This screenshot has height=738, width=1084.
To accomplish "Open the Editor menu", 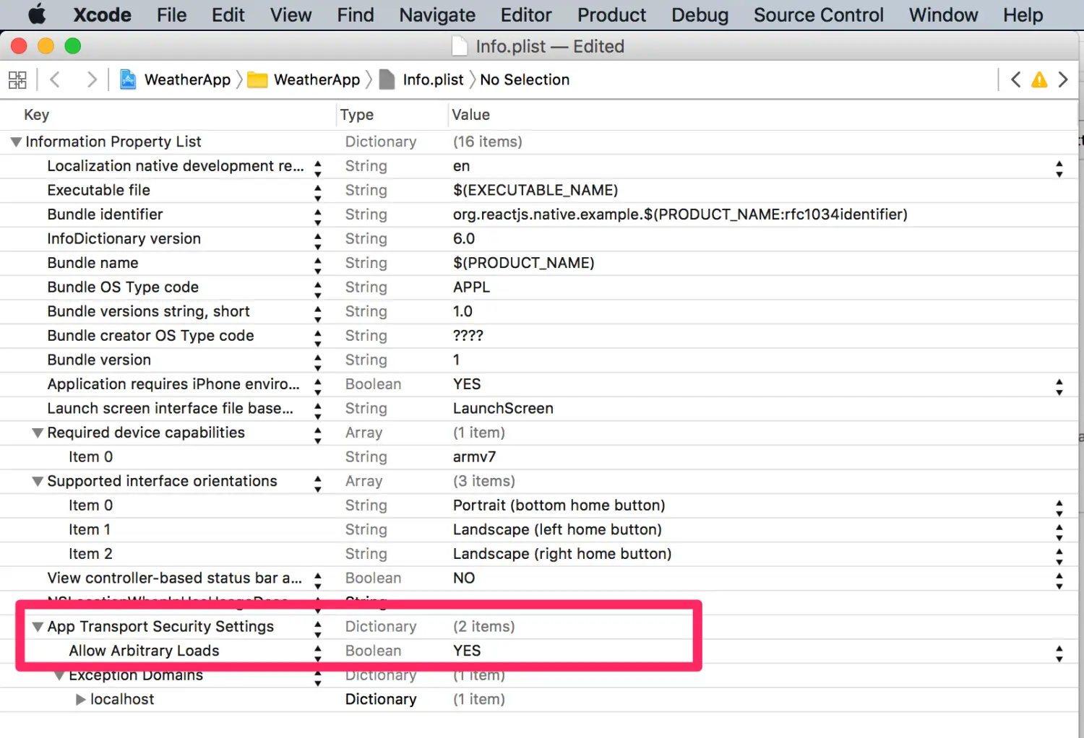I will [525, 14].
